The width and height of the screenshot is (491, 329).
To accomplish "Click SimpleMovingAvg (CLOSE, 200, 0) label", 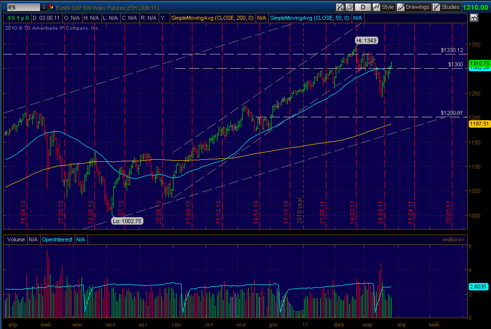I will click(212, 18).
